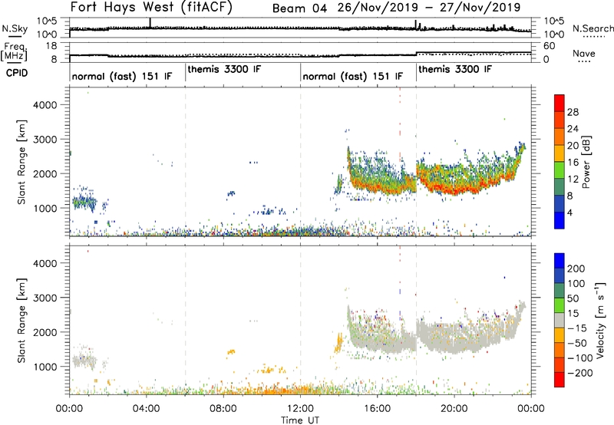Click 'Slant Range [km]' label of power panel
Screen dimensions: 614x425
tap(21, 162)
